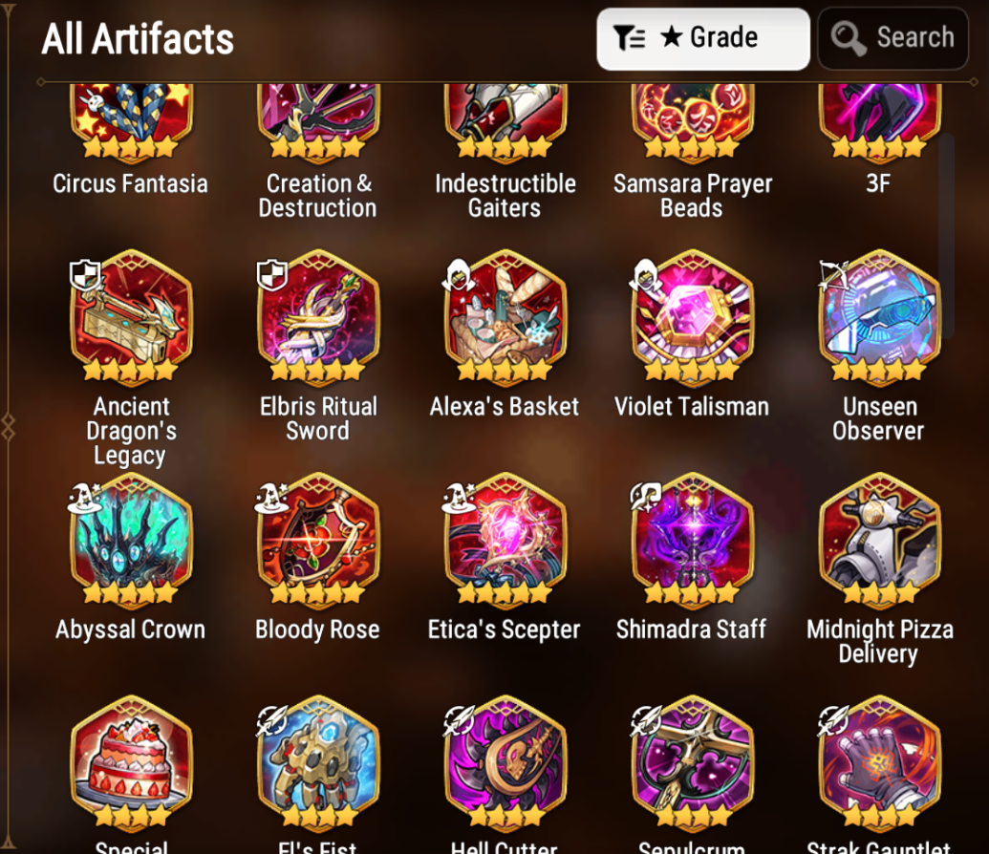Click the artifact list scrollbar
Viewport: 989px width, 854px height.
pyautogui.click(x=946, y=236)
